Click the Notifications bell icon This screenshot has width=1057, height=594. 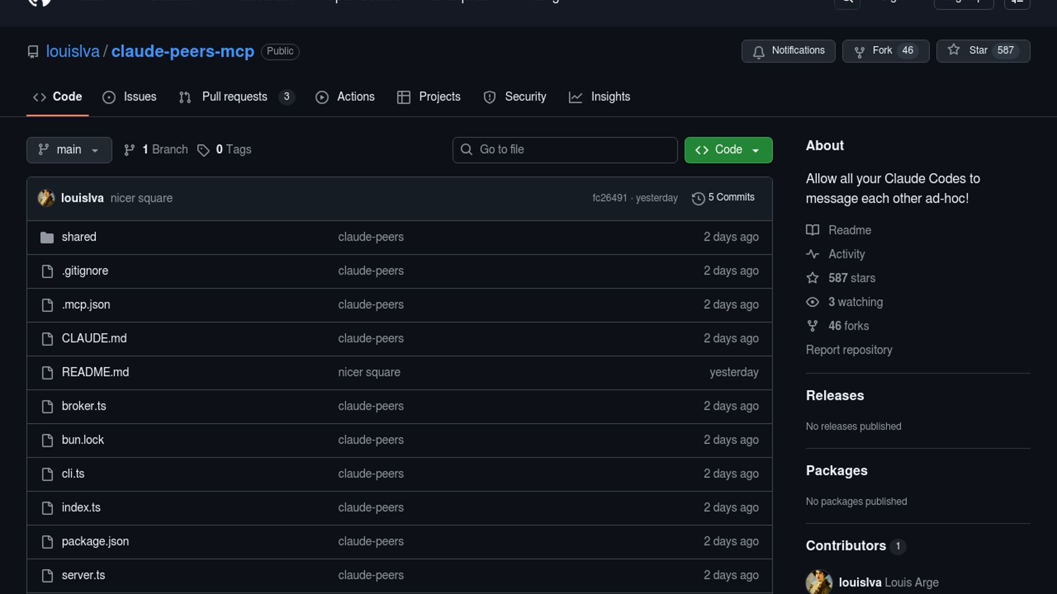click(759, 52)
